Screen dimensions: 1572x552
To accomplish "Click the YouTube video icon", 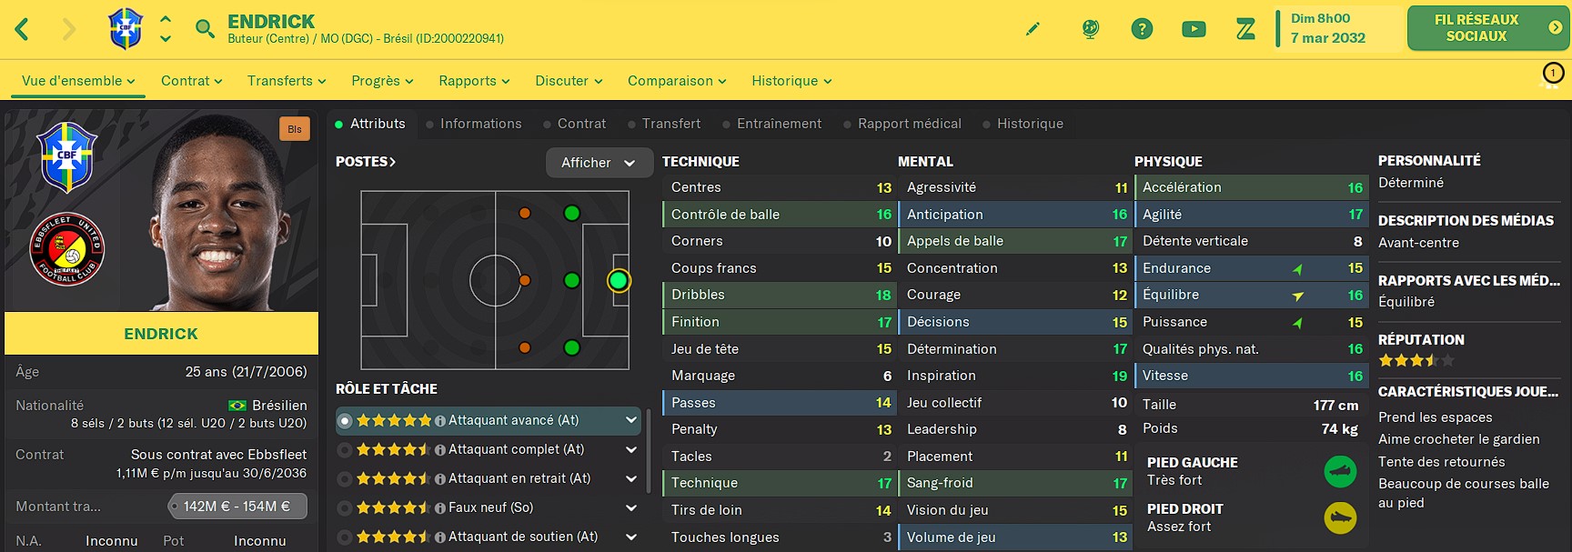I will click(x=1194, y=29).
